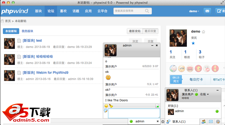The height and width of the screenshot is (125, 225).
Task: Open the thread 哈哈哈哈哈
Action: click(x=45, y=57)
